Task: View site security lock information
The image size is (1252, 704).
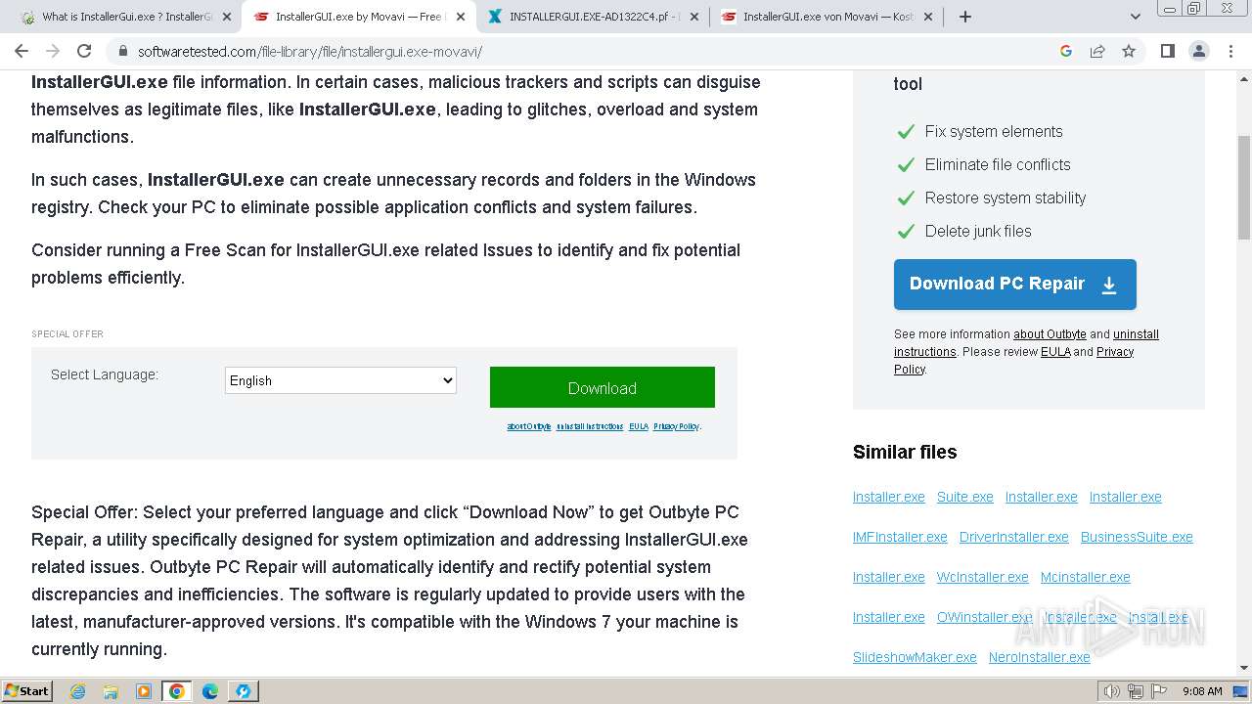Action: (x=122, y=51)
